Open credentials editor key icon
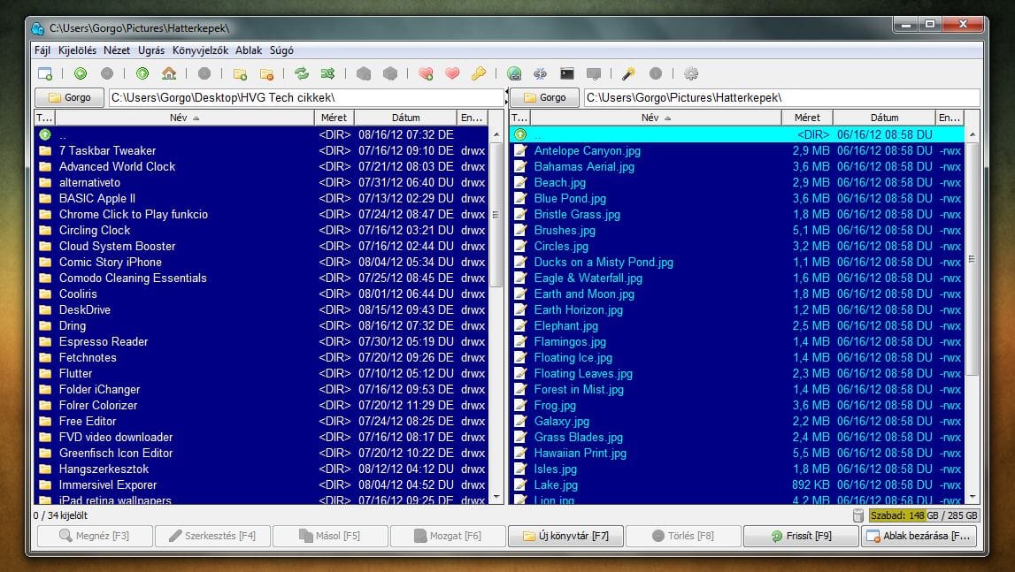 click(479, 73)
